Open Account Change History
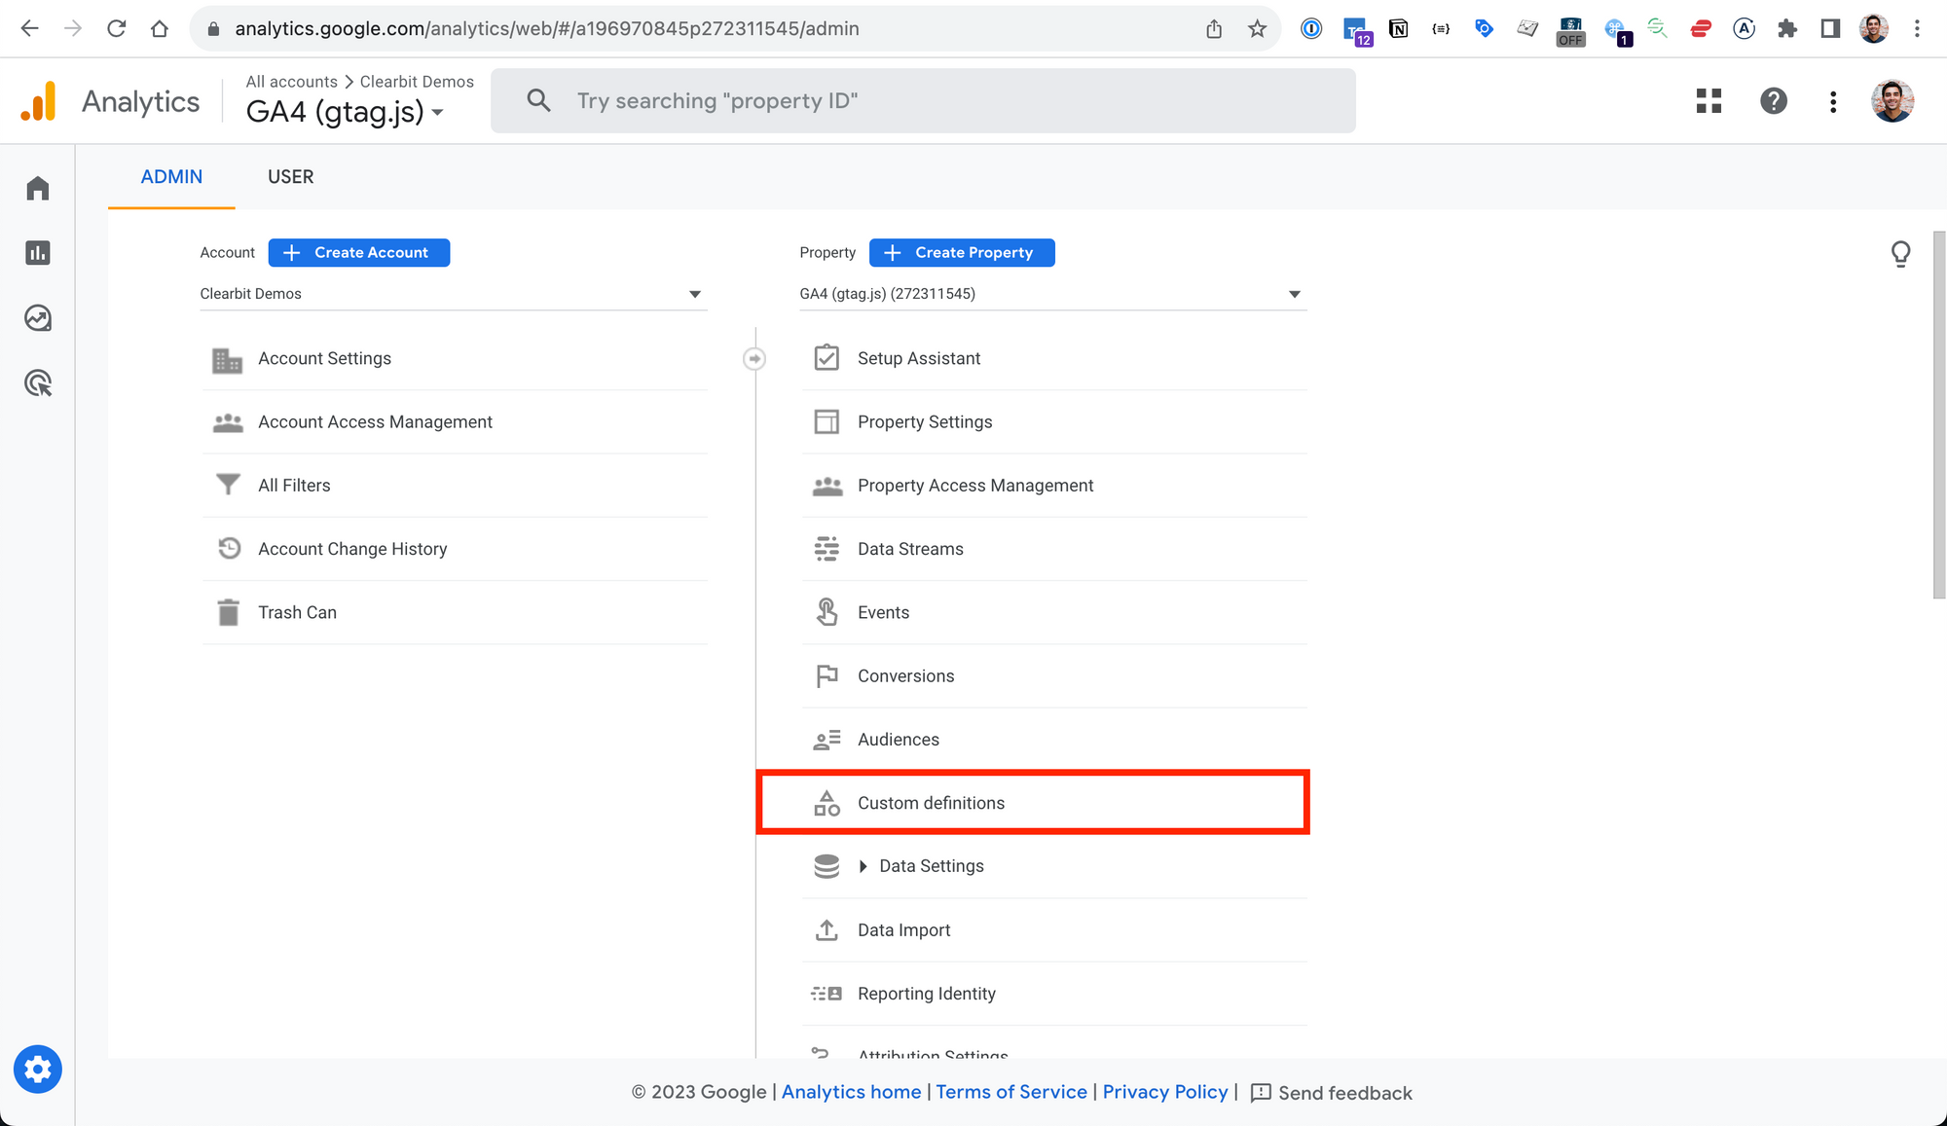The image size is (1947, 1126). pos(455,549)
